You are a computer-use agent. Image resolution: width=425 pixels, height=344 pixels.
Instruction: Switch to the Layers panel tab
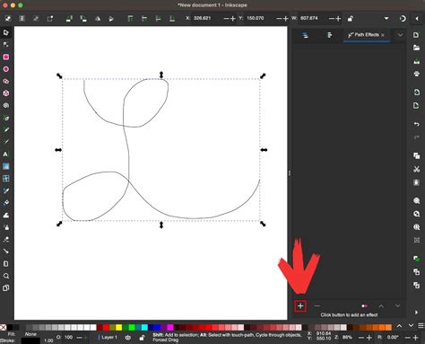[x=305, y=35]
